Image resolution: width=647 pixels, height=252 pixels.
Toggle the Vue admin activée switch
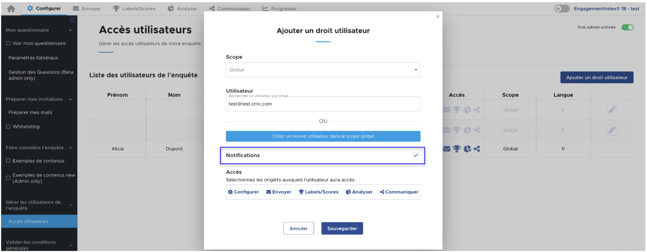[627, 27]
